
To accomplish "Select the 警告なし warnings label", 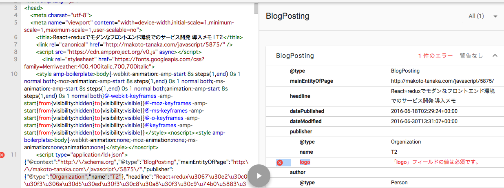I will pyautogui.click(x=471, y=56).
